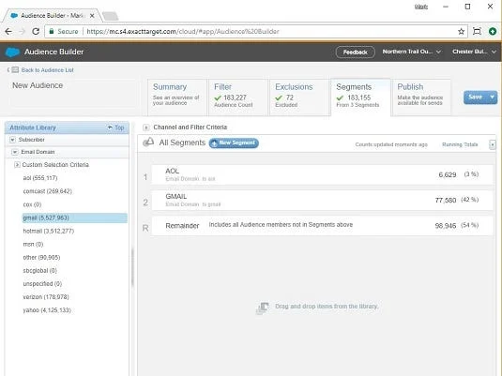Bookmark page with star icon
Screen dimensions: 502x376
(x=461, y=31)
